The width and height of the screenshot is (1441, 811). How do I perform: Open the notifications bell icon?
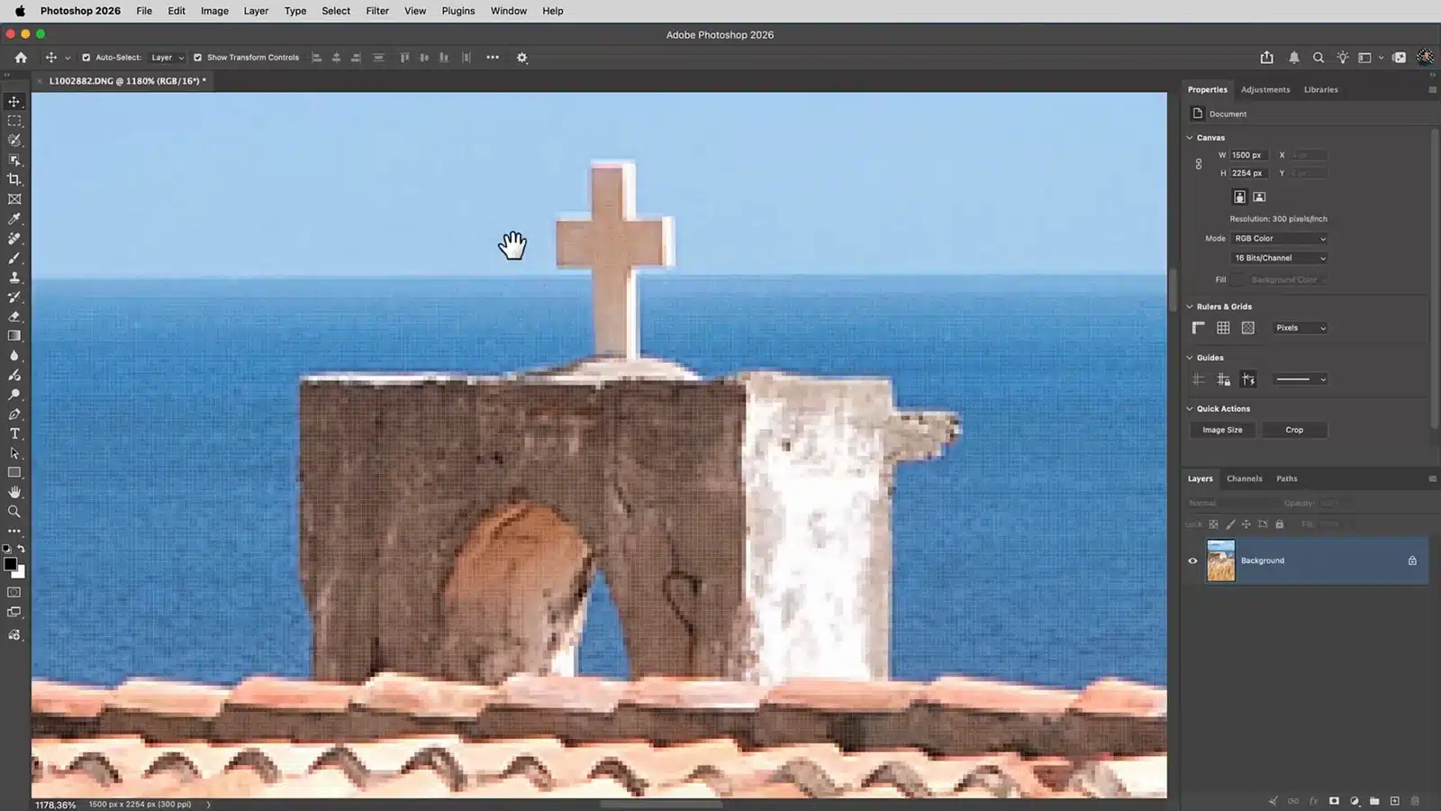tap(1293, 58)
